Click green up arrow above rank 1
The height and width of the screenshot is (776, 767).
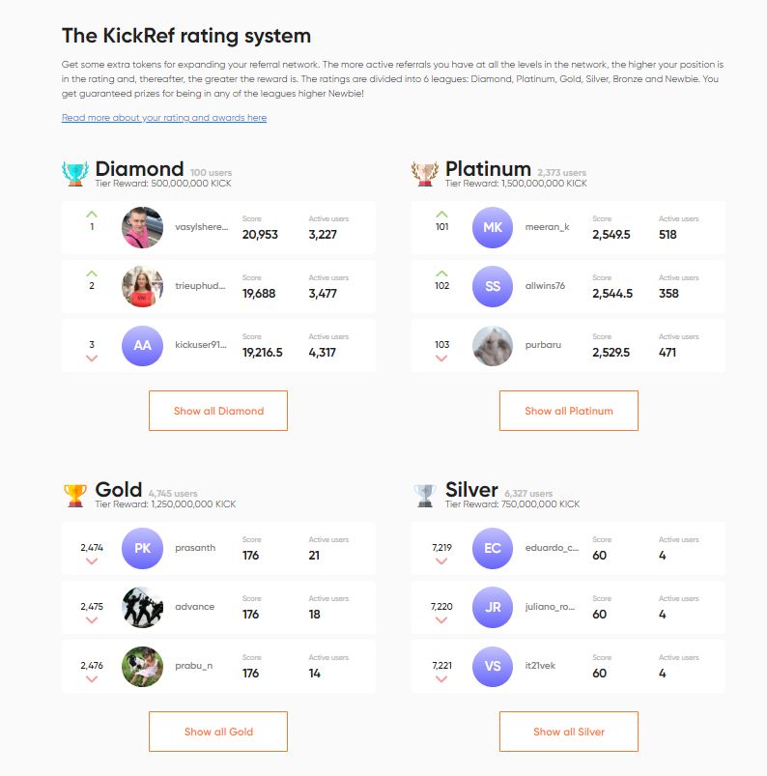point(92,215)
